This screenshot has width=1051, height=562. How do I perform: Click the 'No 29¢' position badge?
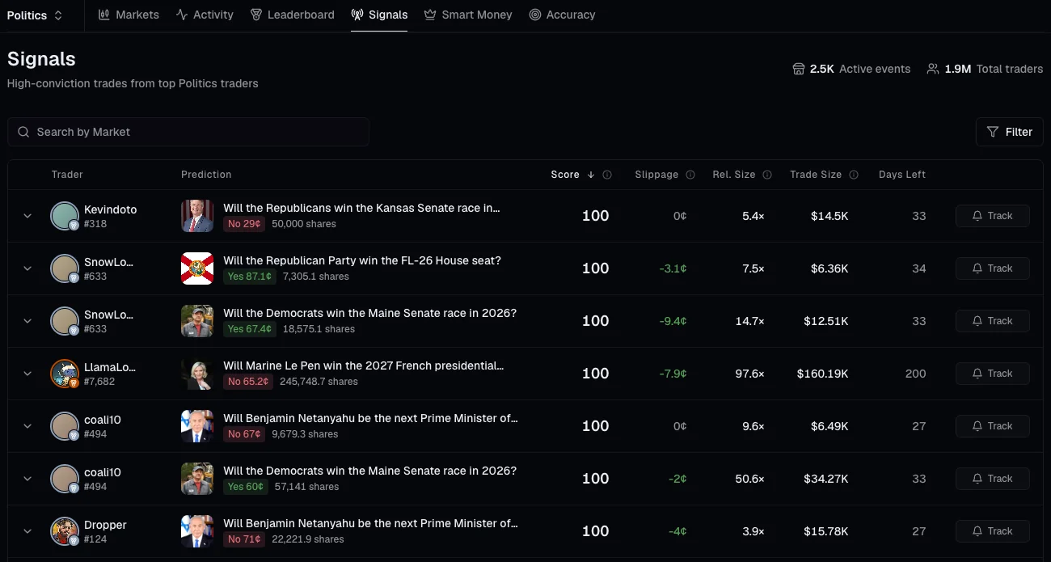[x=245, y=224]
